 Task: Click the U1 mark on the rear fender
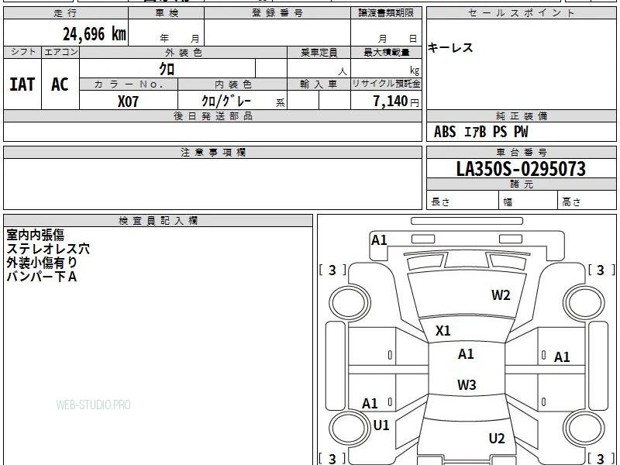pyautogui.click(x=381, y=425)
